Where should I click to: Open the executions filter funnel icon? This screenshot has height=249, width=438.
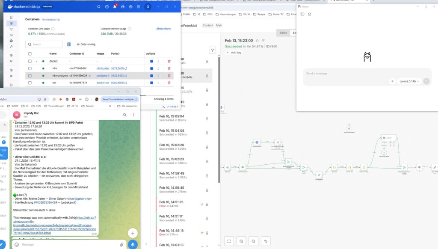(212, 50)
